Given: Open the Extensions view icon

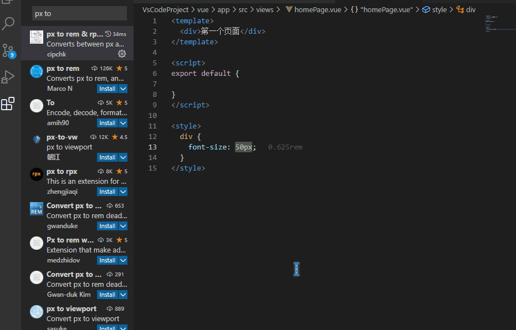Looking at the screenshot, I should (8, 104).
